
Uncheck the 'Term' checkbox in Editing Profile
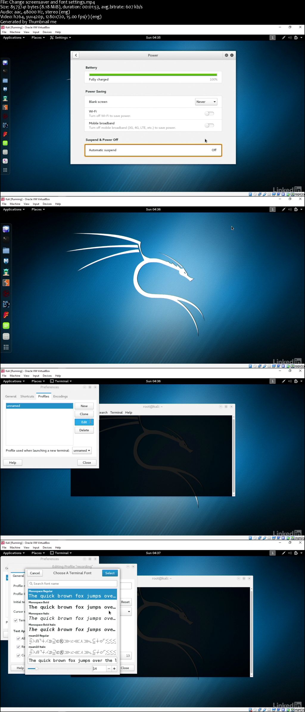coord(16,620)
